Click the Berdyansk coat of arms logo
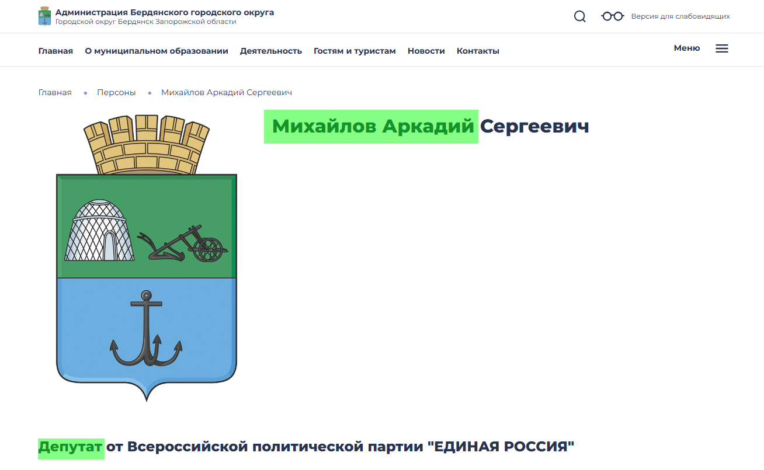 coord(146,257)
